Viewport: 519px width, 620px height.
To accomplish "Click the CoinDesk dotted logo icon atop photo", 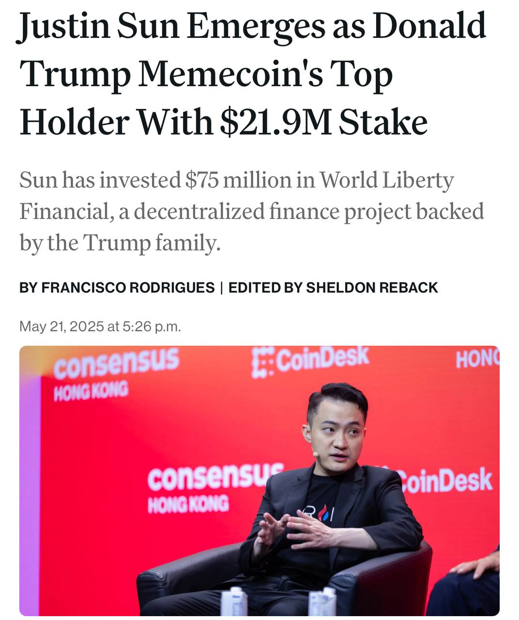I will tap(262, 362).
